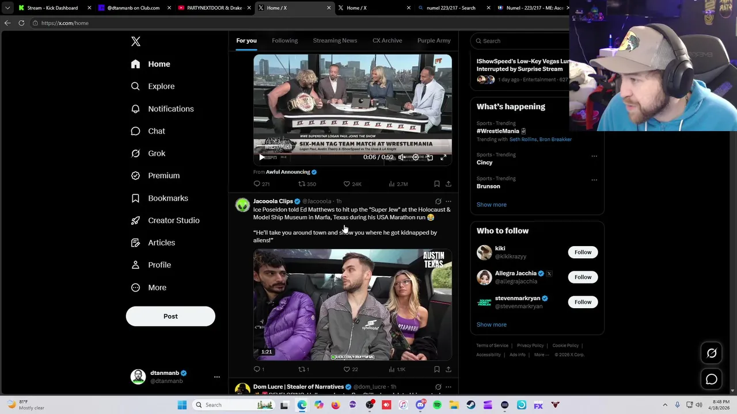
Task: Enter fullscreen on the WrestleMania video
Action: (443, 157)
